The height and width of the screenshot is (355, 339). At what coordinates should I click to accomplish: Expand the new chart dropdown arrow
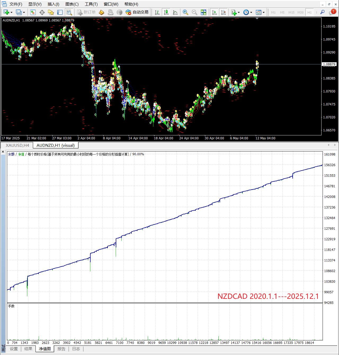(11, 12)
